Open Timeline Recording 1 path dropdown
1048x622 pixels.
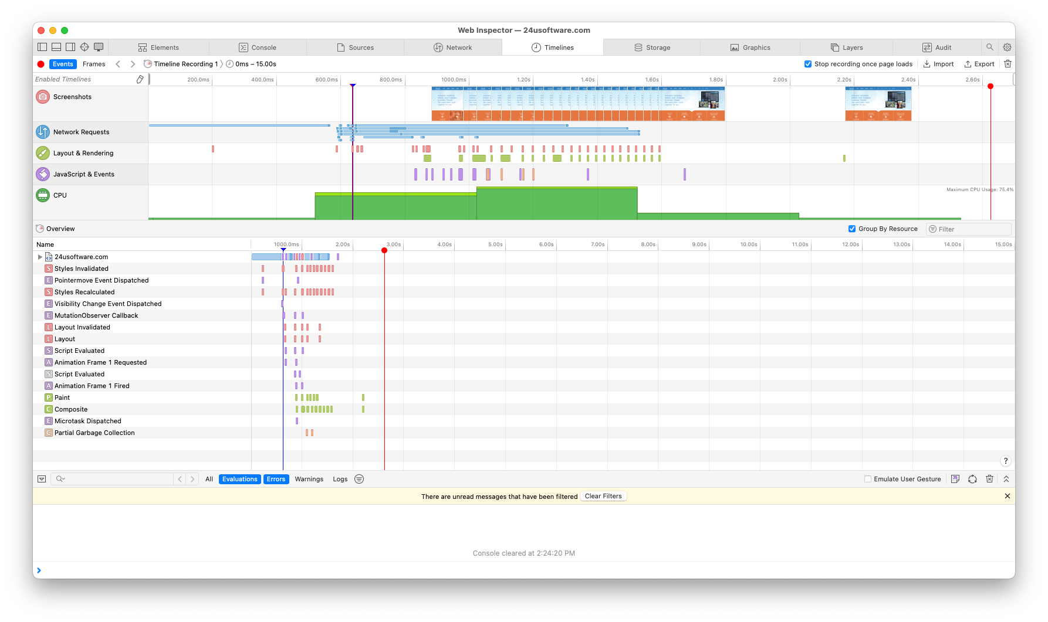point(185,64)
